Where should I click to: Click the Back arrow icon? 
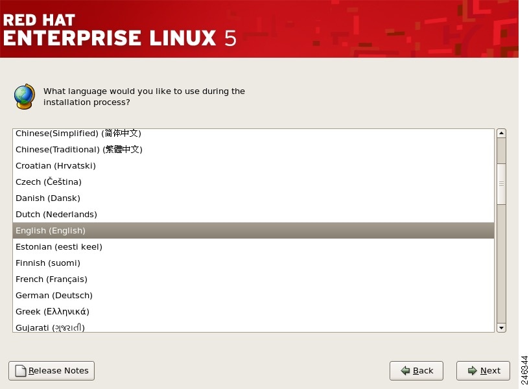405,371
